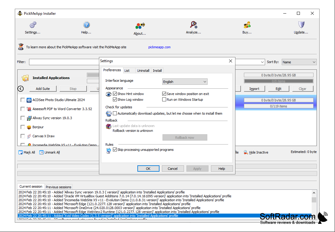Switch to the Preferences tab
335x232 pixels.
112,70
